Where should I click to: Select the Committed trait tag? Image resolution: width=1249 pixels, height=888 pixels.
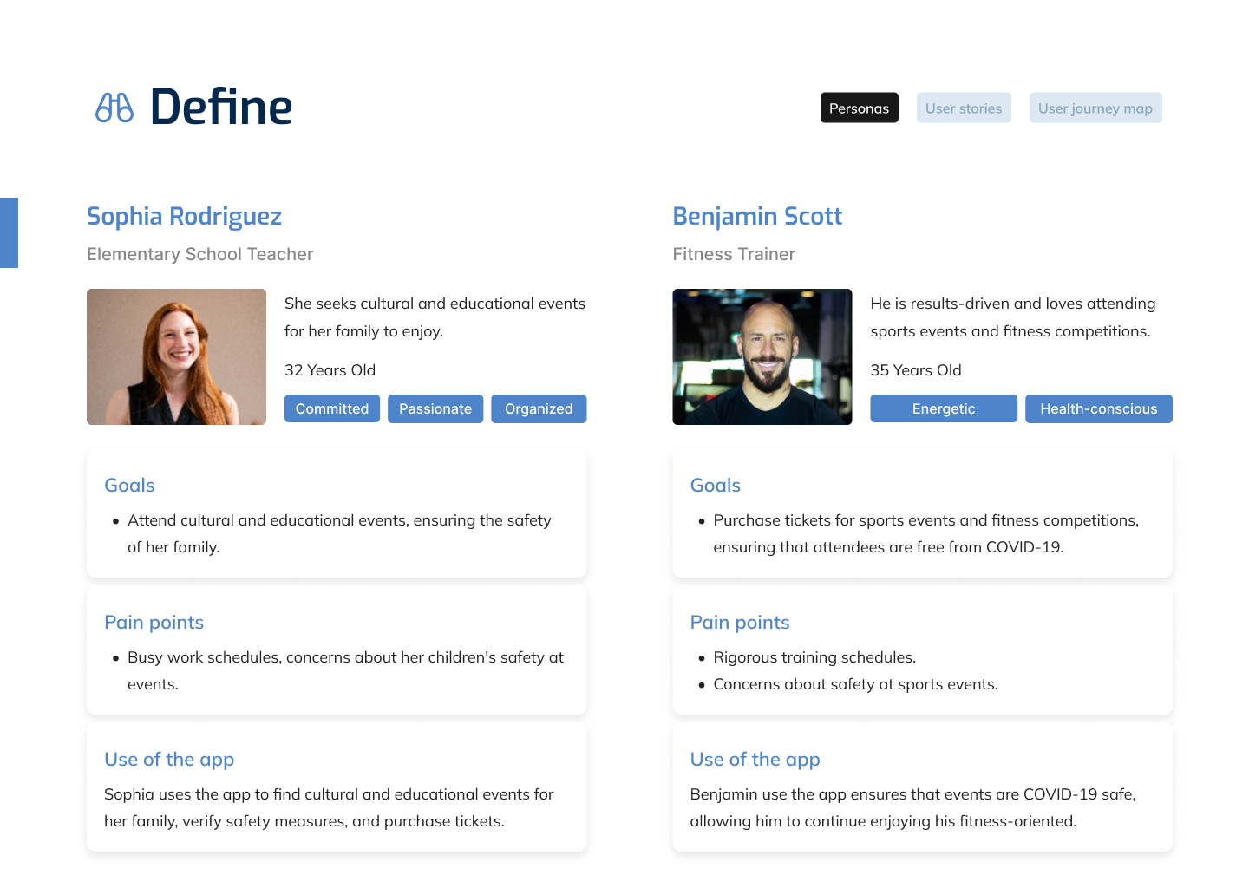coord(331,408)
